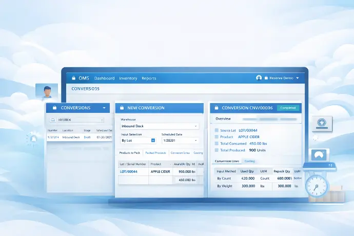Screen dimensions: 354x236
Task: Click the Input Method column header
Action: [226, 171]
